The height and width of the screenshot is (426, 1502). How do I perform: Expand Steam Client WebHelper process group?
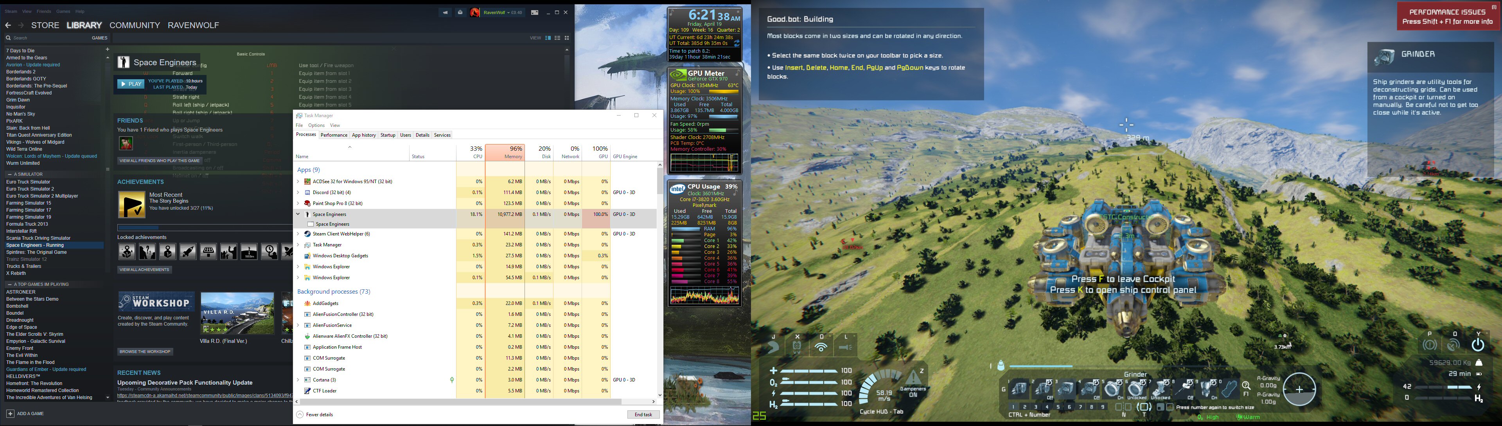pos(298,234)
